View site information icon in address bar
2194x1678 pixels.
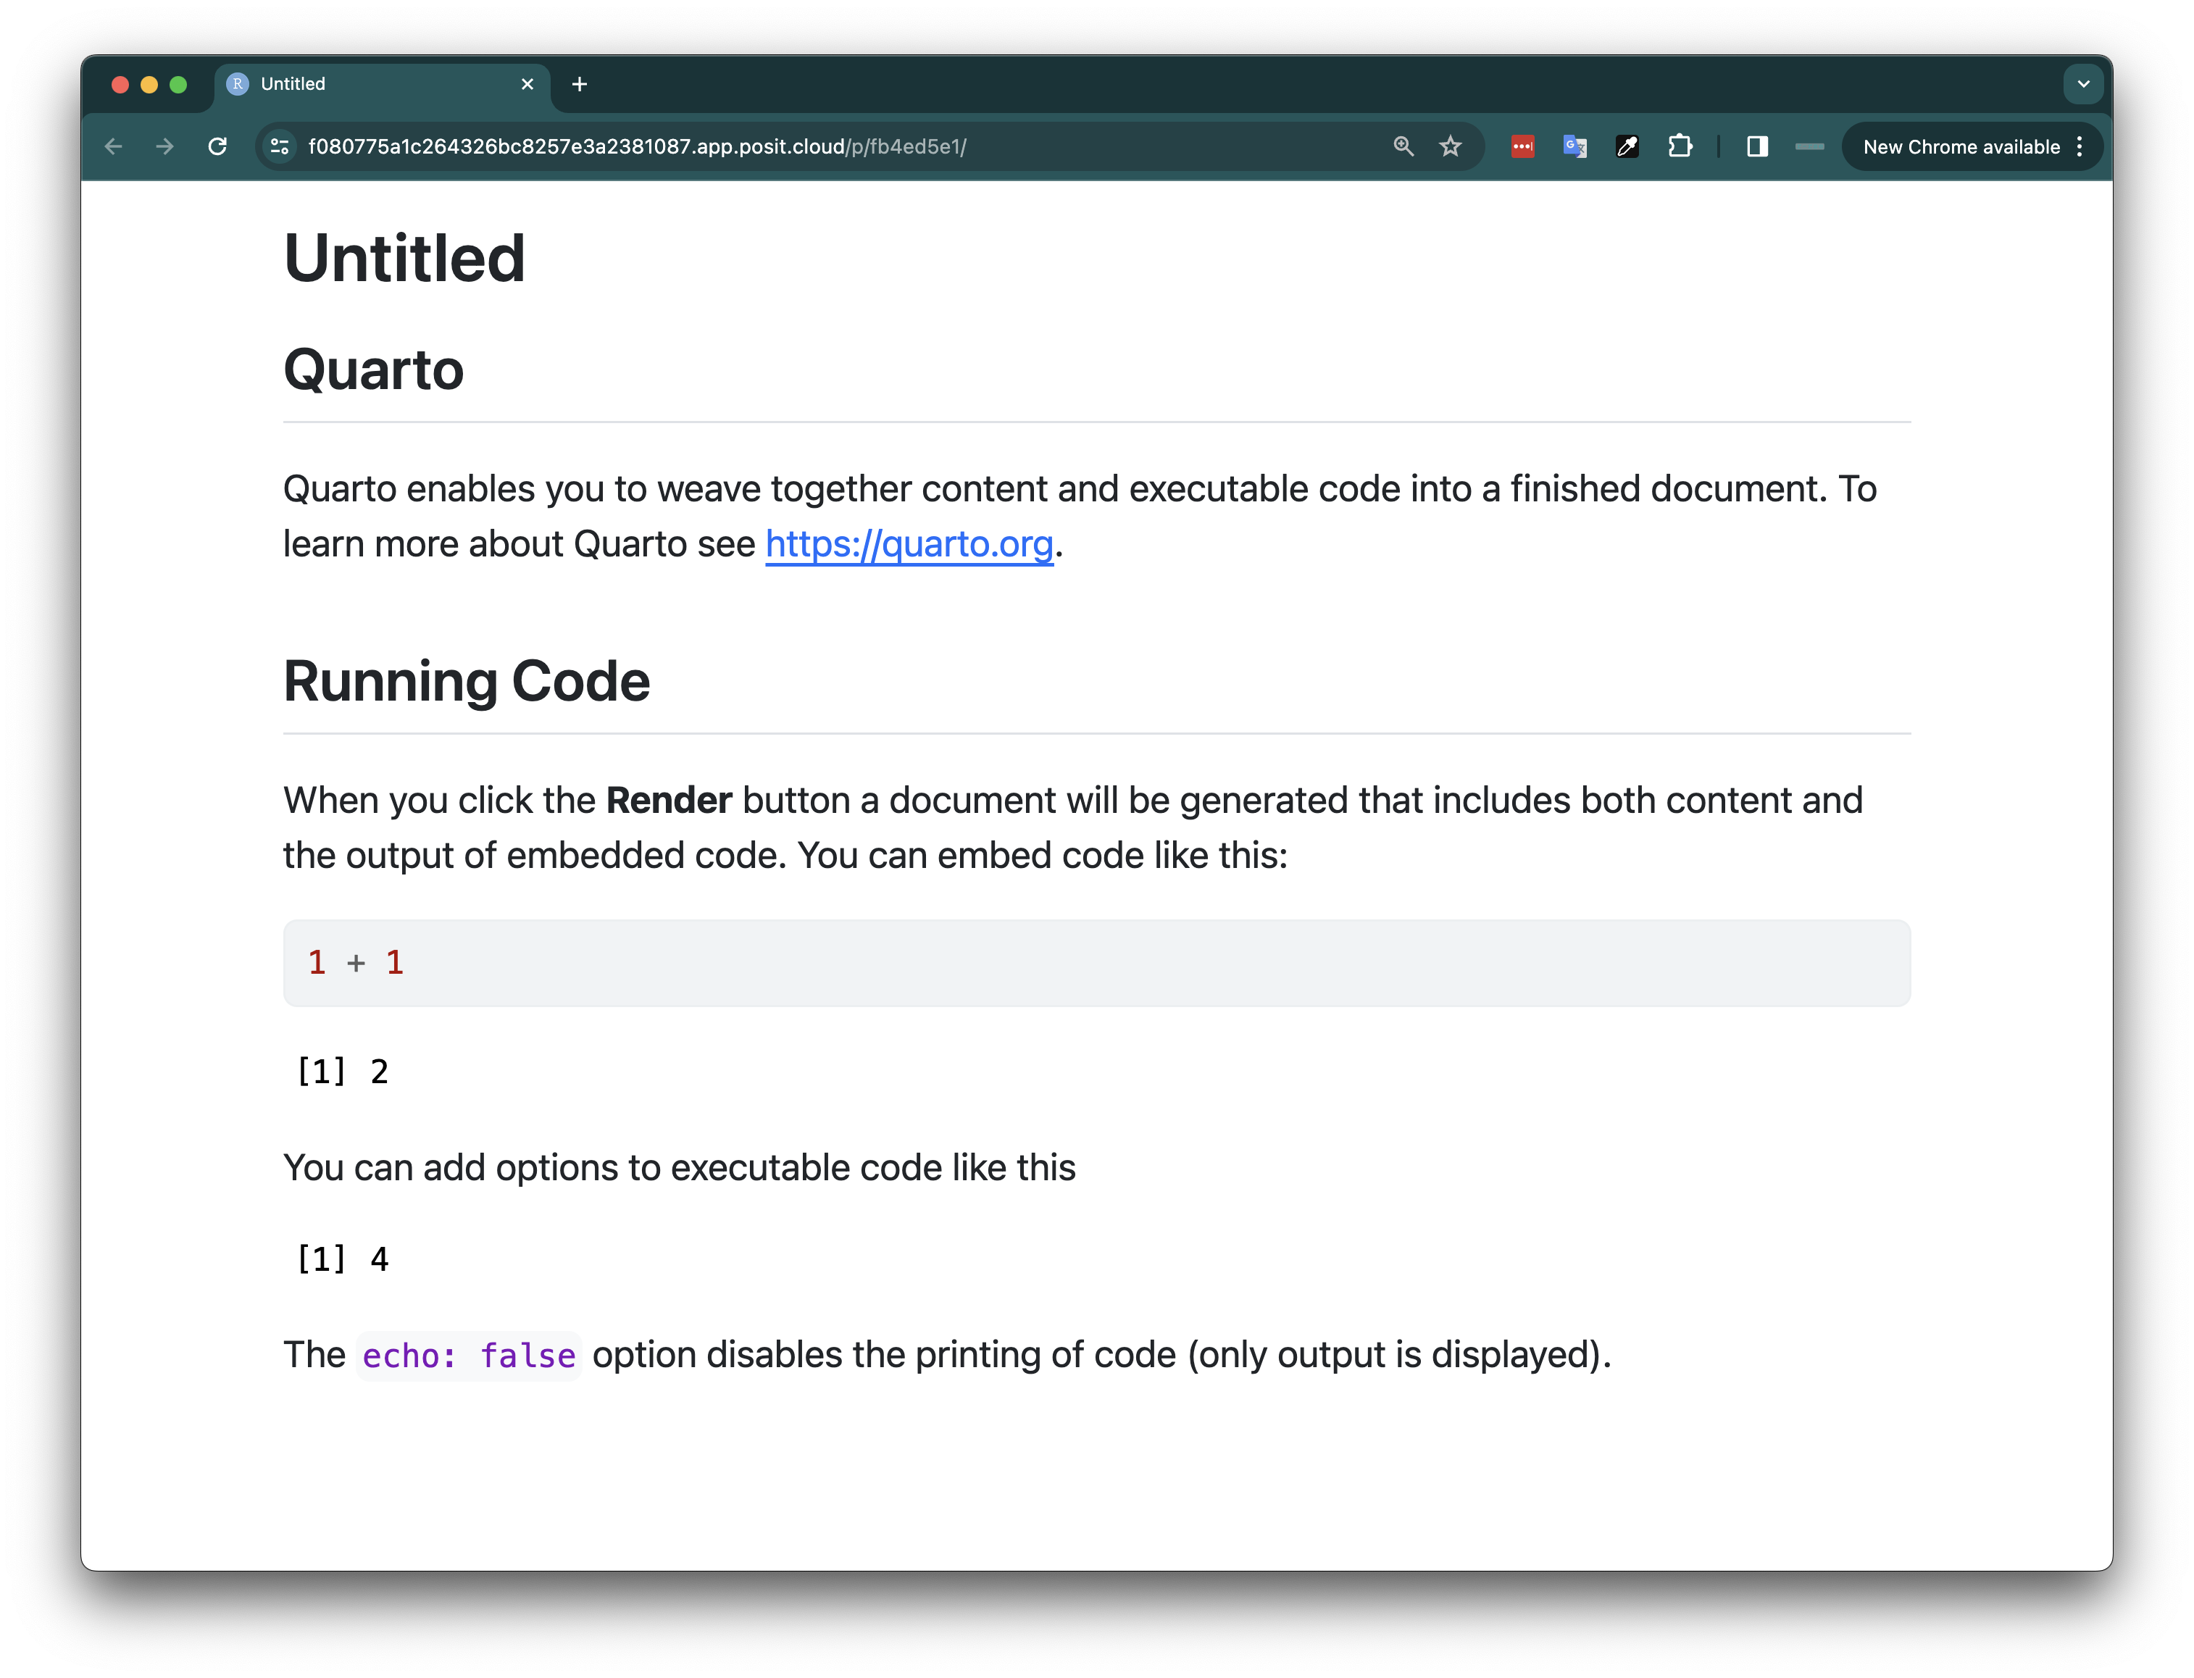click(280, 147)
